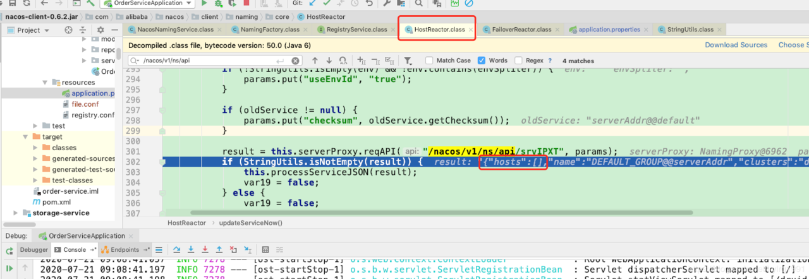The width and height of the screenshot is (809, 279).
Task: Expand the test folder node
Action: (x=36, y=126)
